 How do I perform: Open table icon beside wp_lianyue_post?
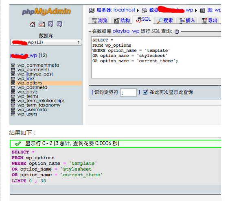(13, 74)
